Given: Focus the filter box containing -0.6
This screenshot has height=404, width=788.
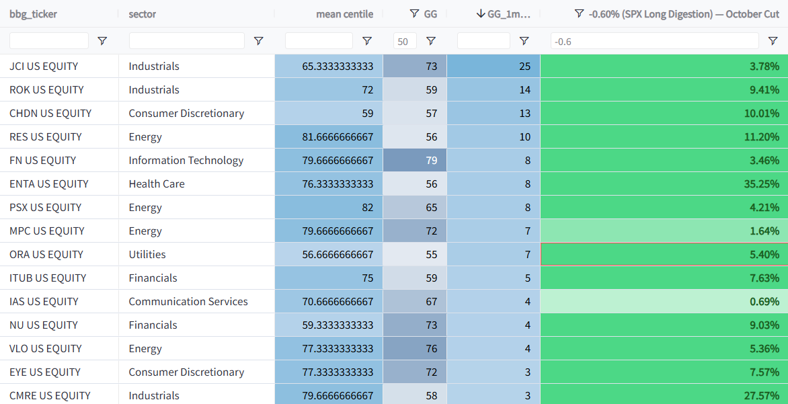Looking at the screenshot, I should click(654, 41).
